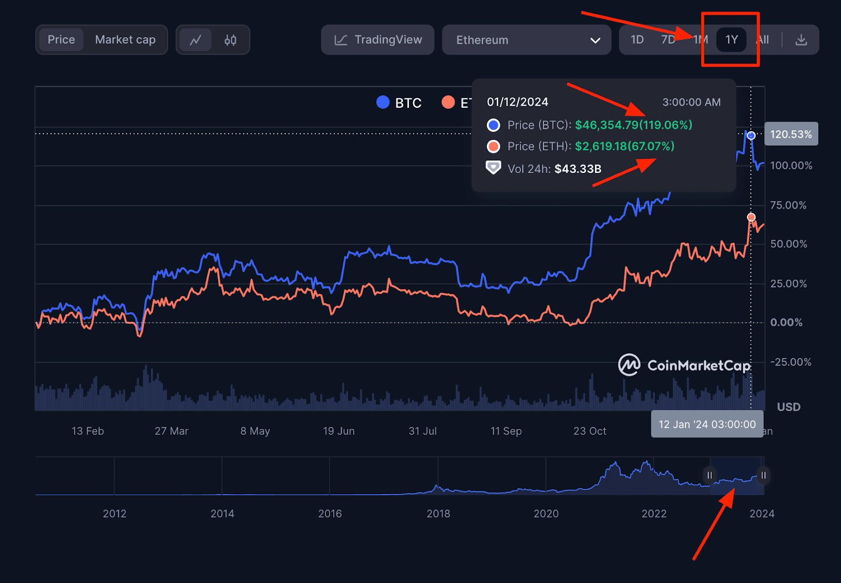Click the CoinMarketCap watermark logo
This screenshot has width=841, height=583.
(629, 365)
